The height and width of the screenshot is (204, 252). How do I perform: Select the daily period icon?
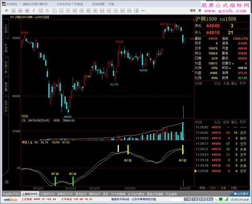point(89,11)
